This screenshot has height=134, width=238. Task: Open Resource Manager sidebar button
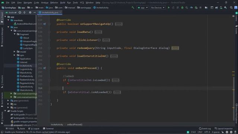pyautogui.click(x=2, y=37)
